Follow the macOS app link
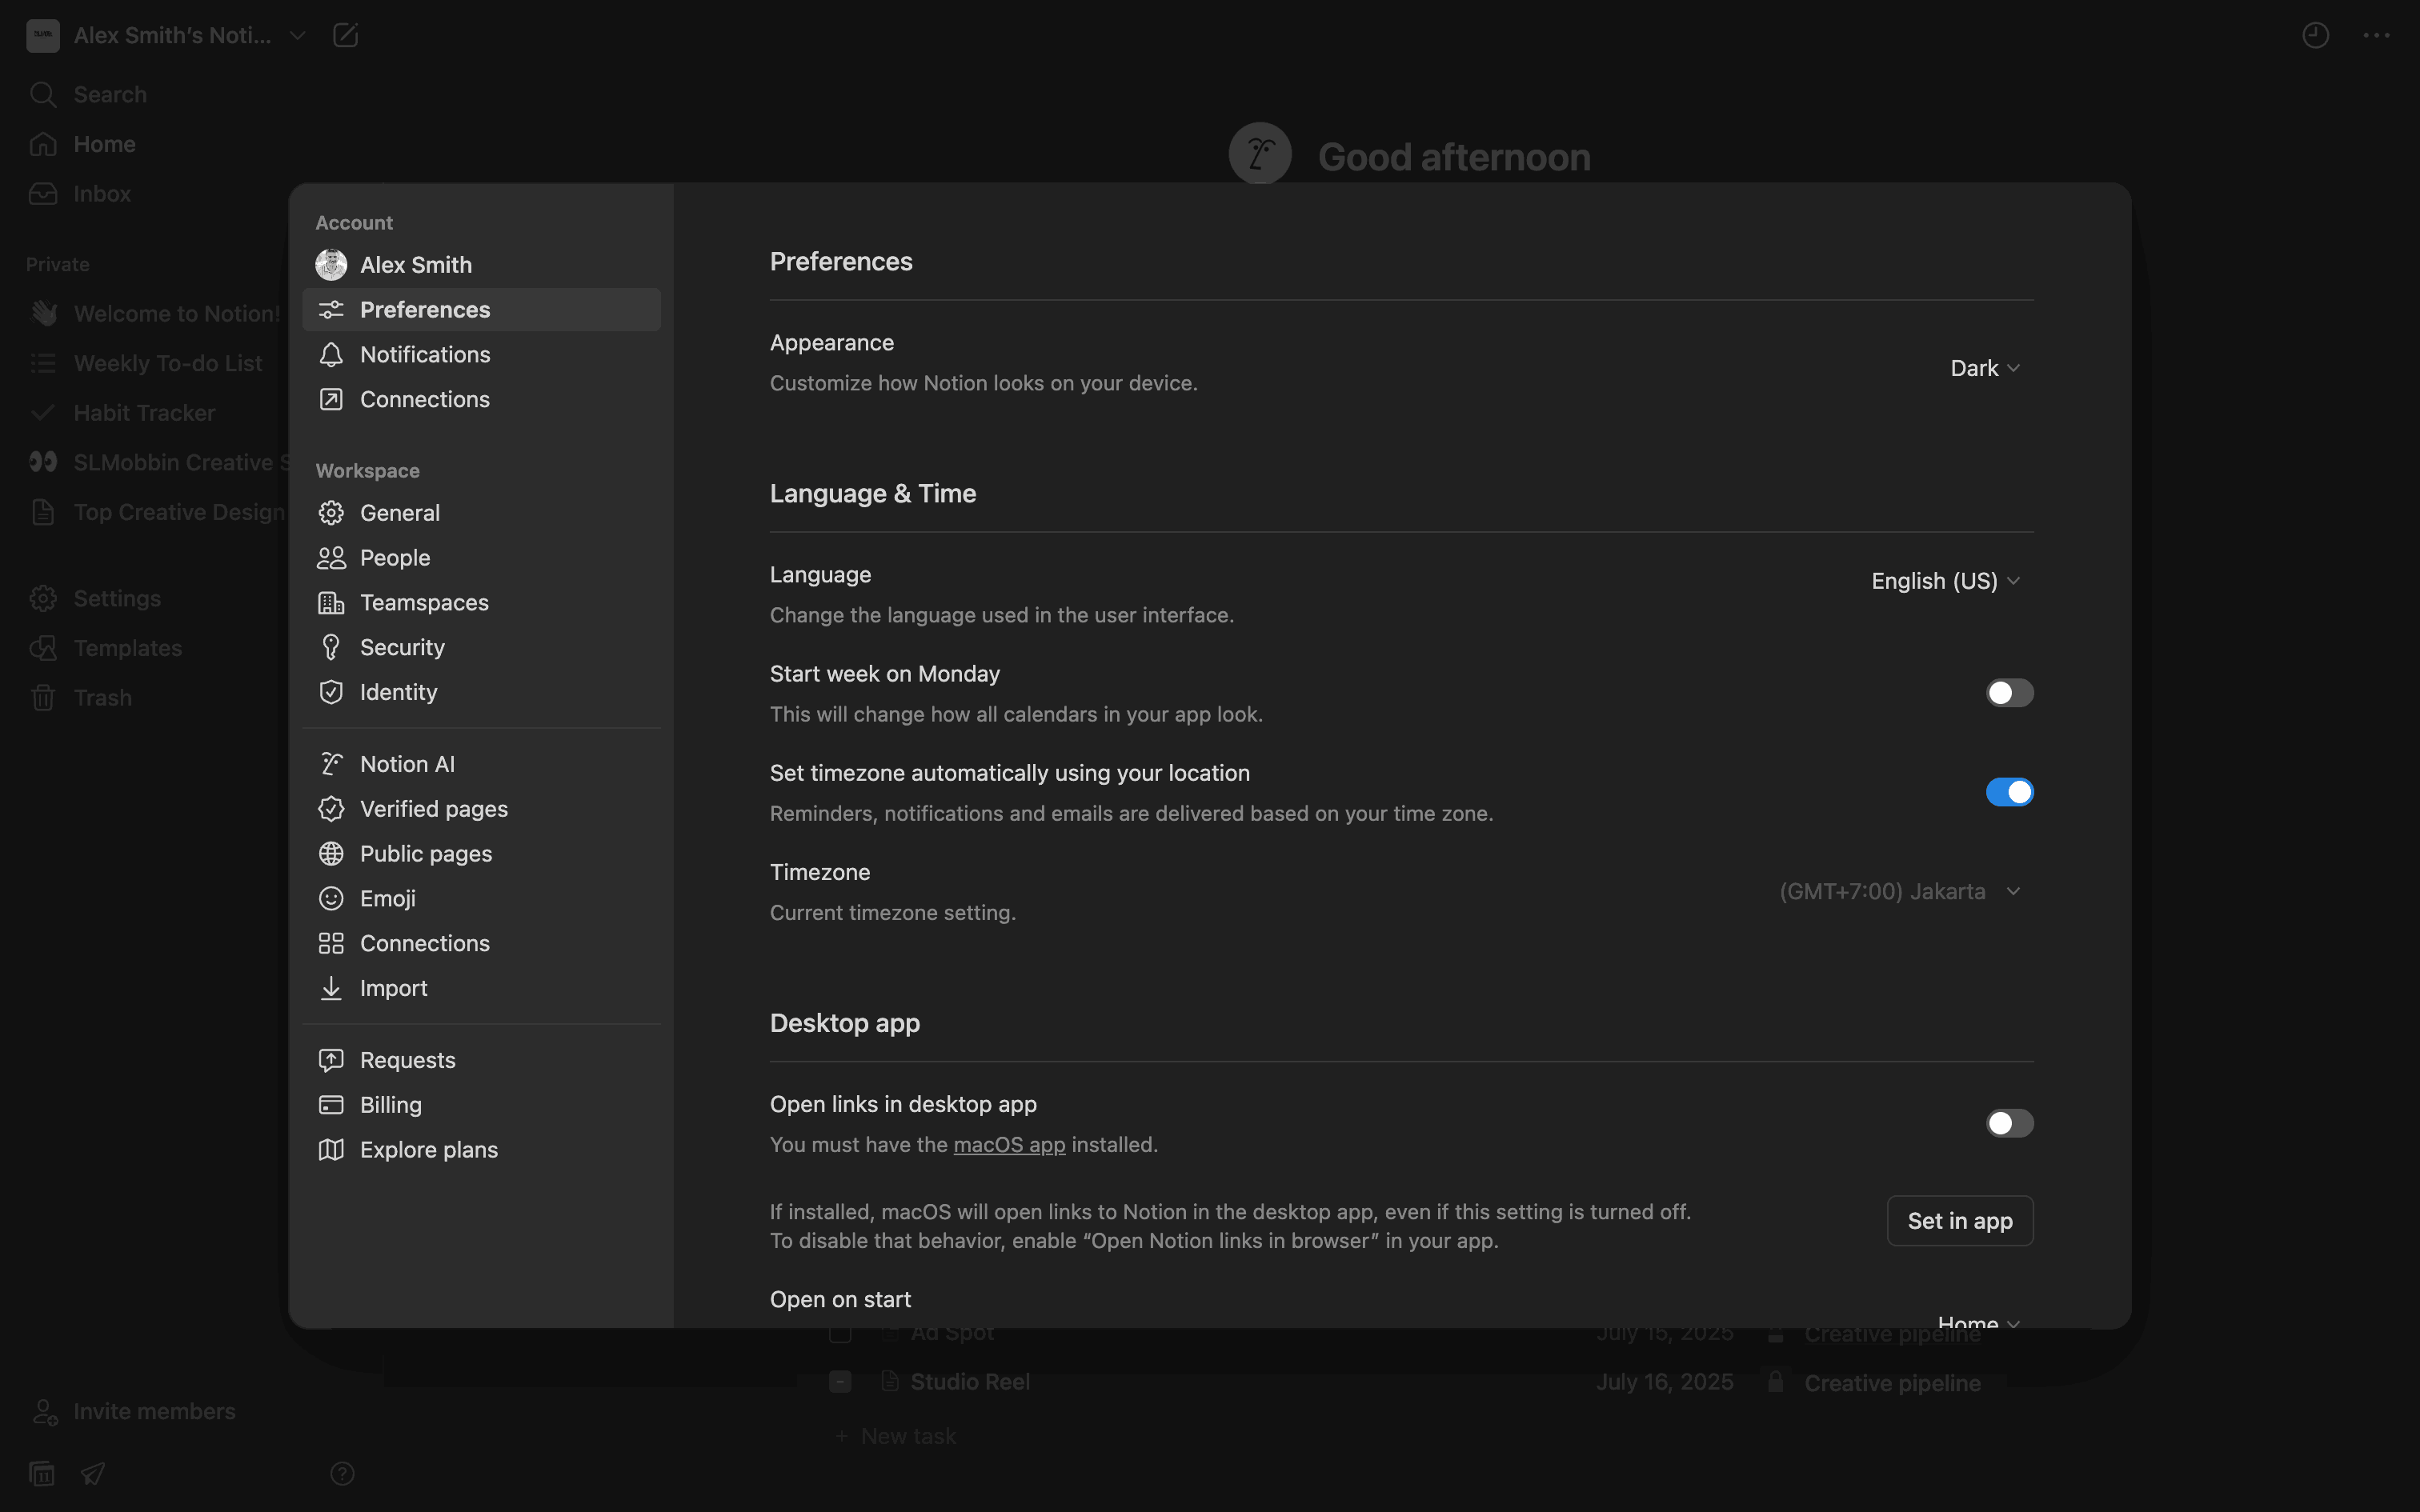 pyautogui.click(x=1009, y=1145)
